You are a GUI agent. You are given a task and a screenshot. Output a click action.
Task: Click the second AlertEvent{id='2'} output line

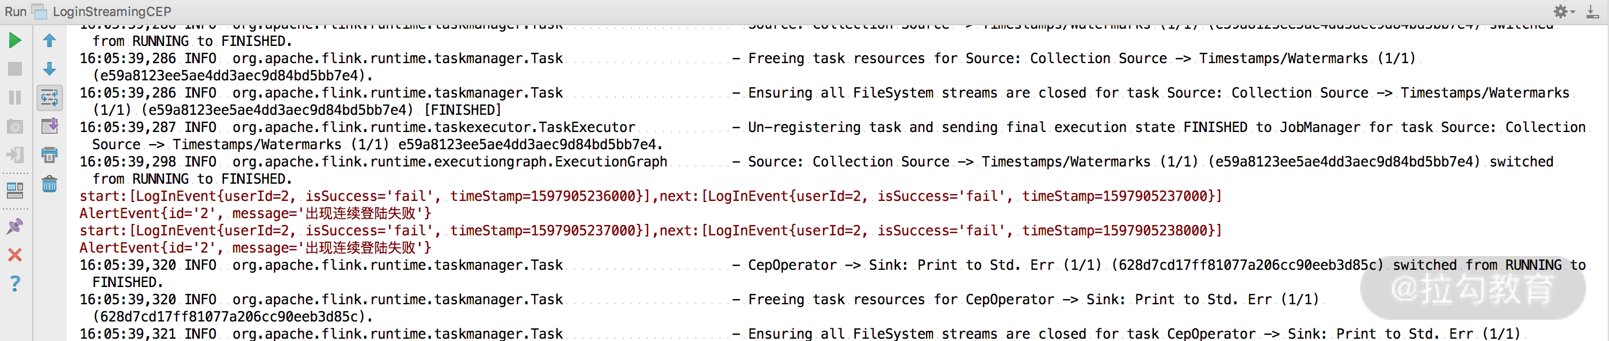tap(256, 248)
